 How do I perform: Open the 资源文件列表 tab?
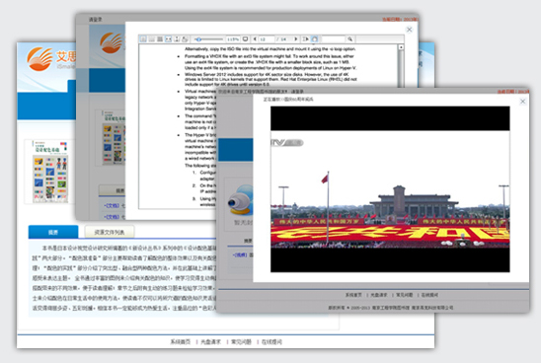[x=110, y=232]
